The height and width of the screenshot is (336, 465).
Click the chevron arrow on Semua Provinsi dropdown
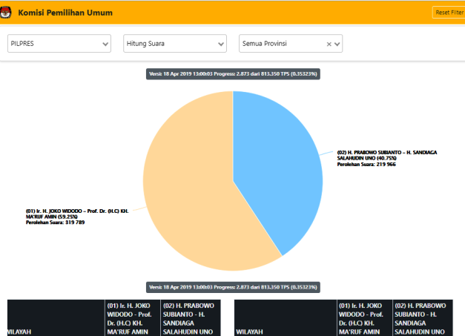(x=338, y=45)
